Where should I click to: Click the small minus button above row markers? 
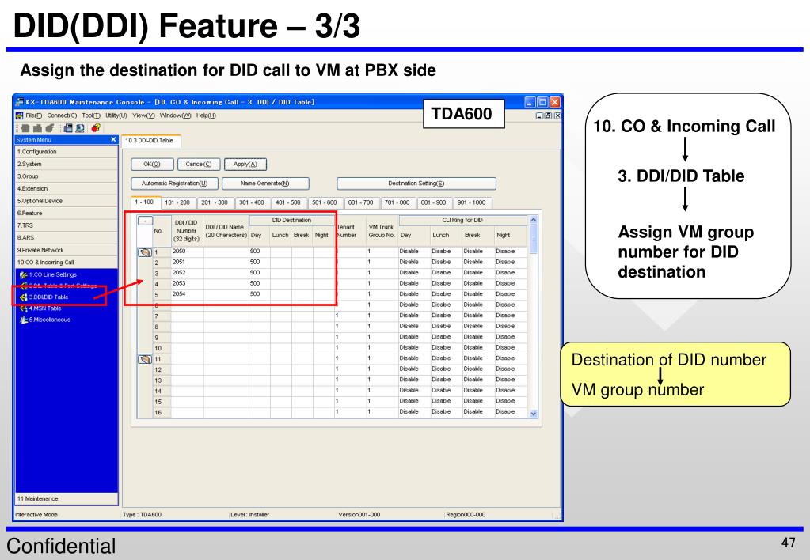(x=145, y=221)
